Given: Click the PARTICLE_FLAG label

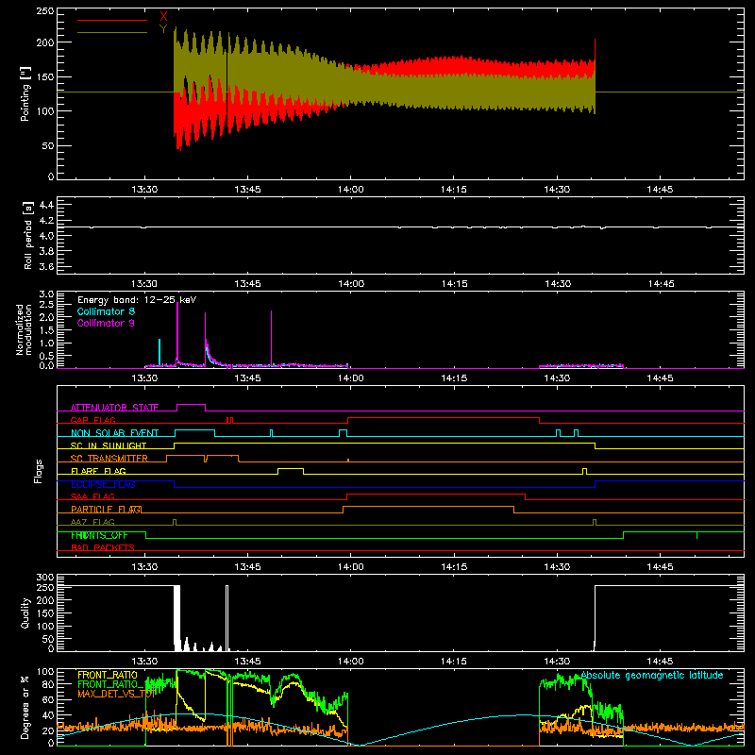Looking at the screenshot, I should [x=107, y=510].
